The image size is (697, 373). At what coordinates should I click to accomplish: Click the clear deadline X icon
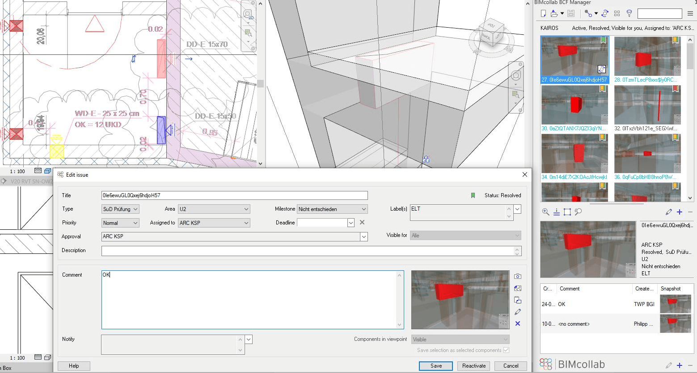pos(362,222)
